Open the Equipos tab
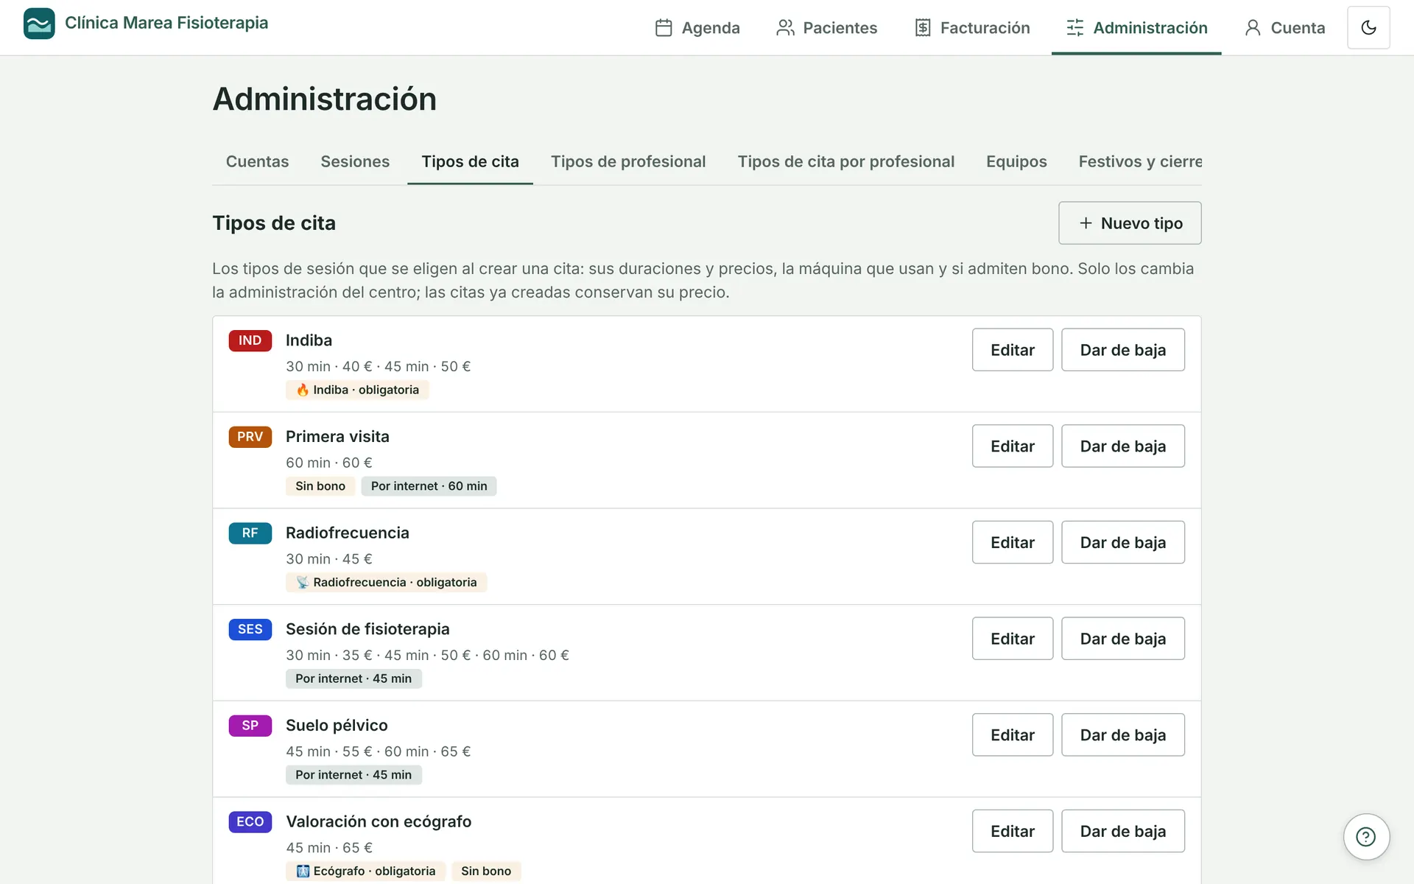This screenshot has height=884, width=1414. pyautogui.click(x=1016, y=162)
